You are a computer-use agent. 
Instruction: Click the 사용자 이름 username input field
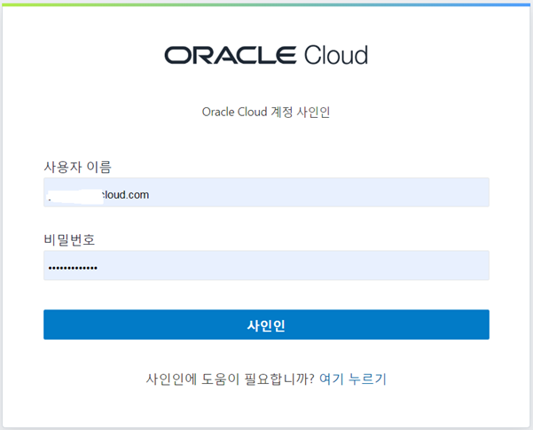(266, 192)
